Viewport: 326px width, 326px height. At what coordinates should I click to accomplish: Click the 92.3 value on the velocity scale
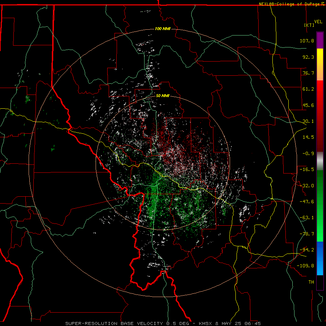point(308,57)
